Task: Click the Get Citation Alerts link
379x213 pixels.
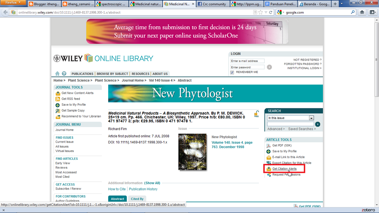Action: [284, 169]
